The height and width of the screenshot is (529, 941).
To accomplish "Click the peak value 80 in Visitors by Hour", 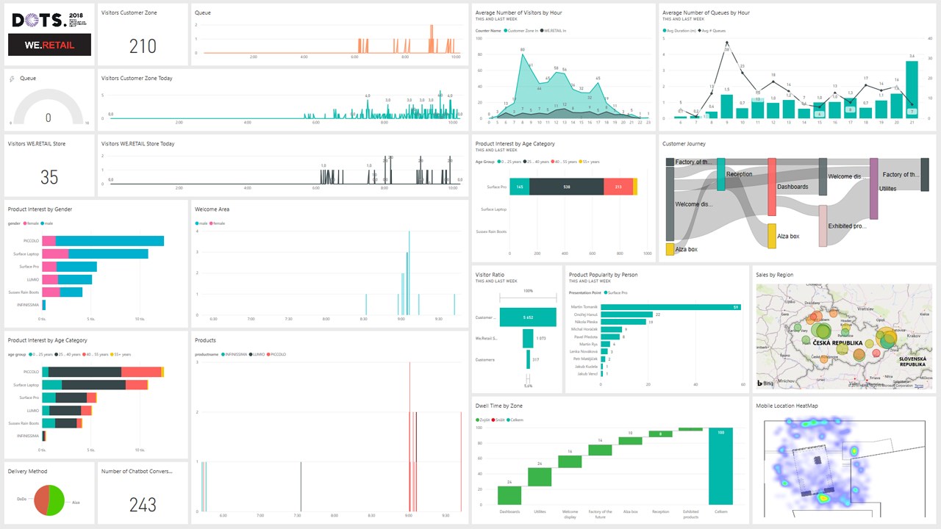I will tap(522, 49).
